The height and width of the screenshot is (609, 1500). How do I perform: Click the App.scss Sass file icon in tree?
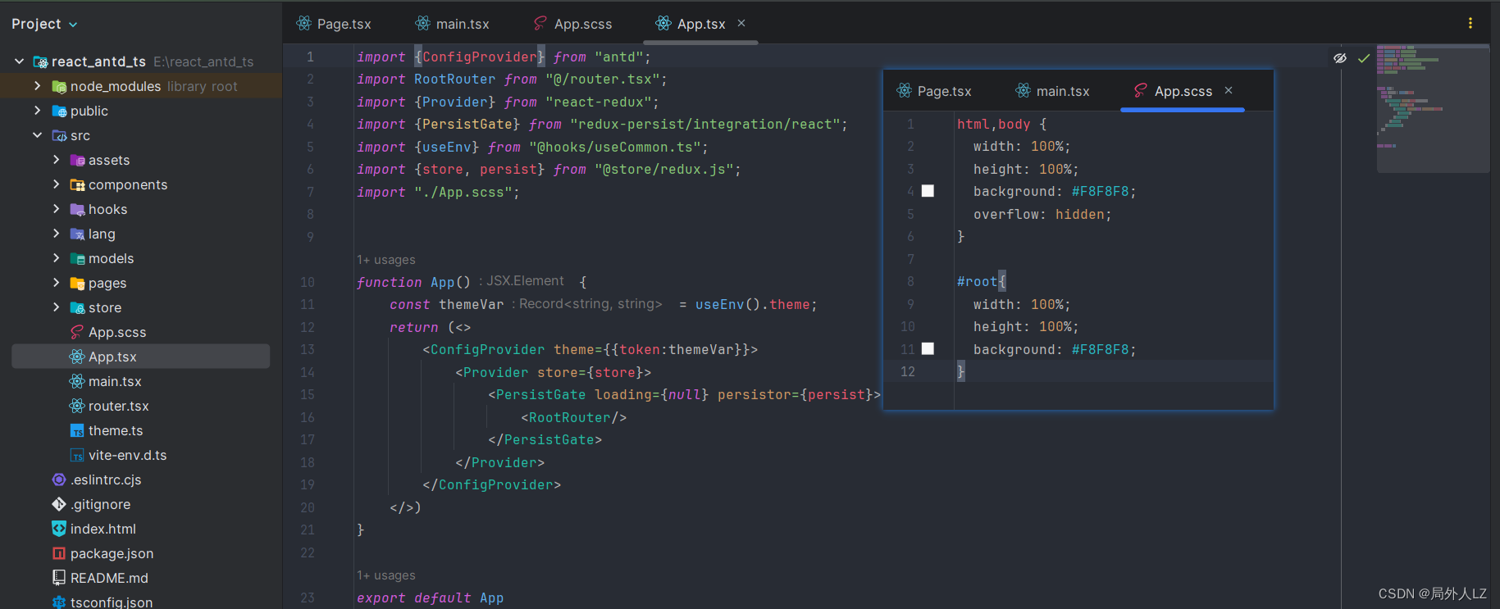point(77,332)
